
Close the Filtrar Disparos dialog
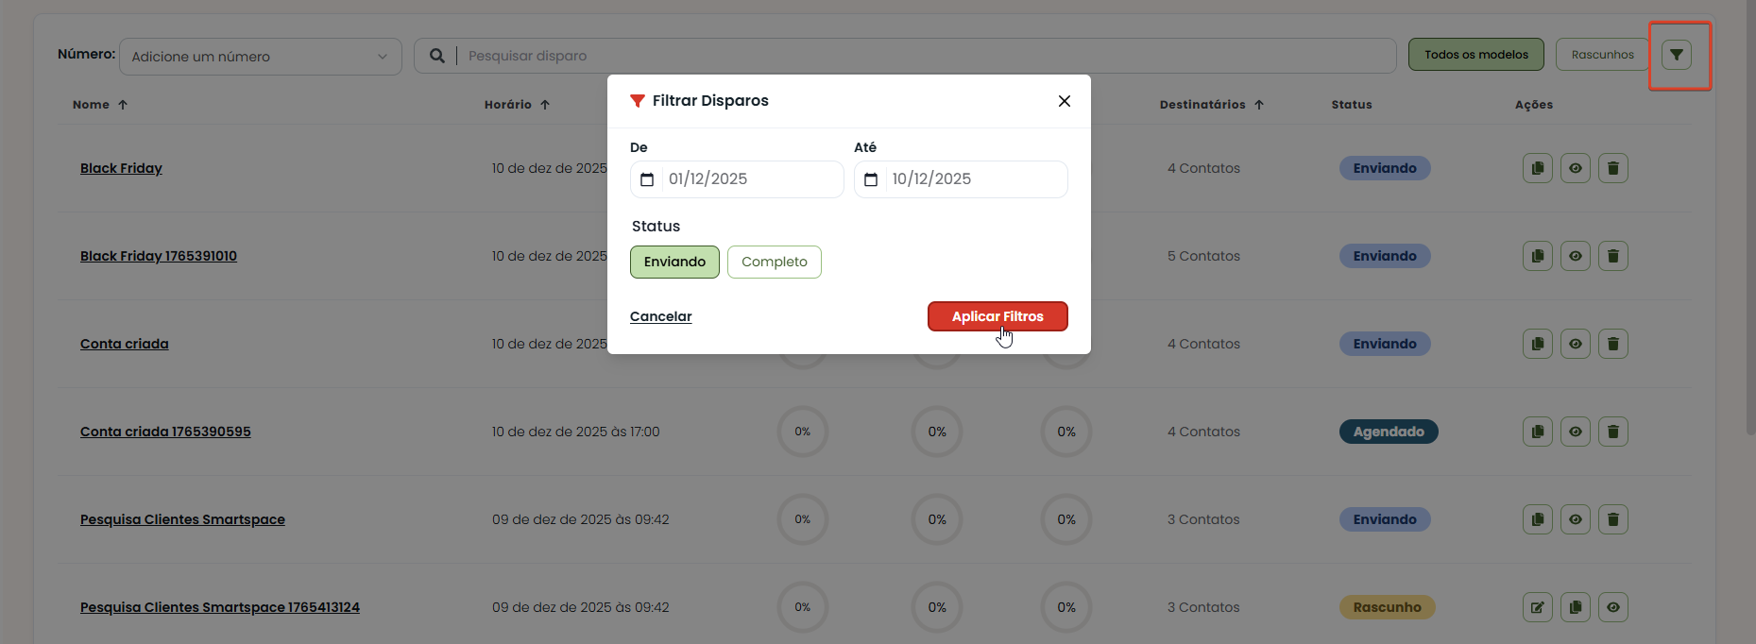[x=1064, y=101]
